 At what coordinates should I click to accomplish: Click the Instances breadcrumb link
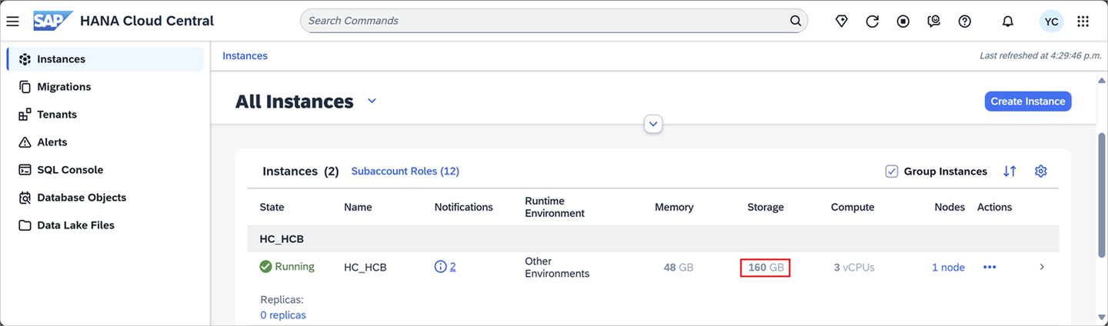245,56
